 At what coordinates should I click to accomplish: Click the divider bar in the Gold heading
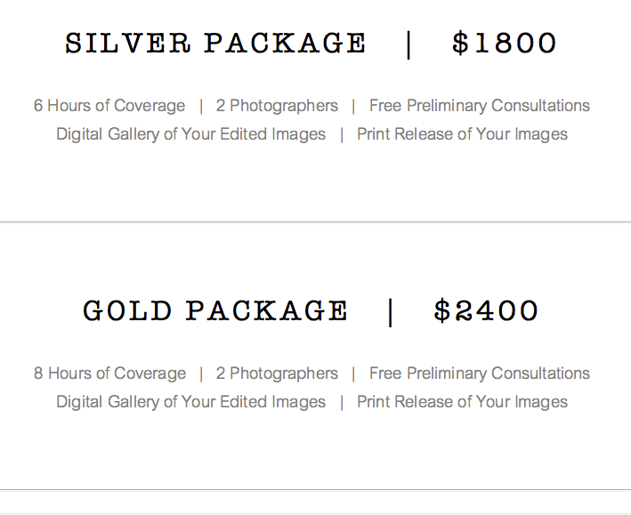pos(391,312)
